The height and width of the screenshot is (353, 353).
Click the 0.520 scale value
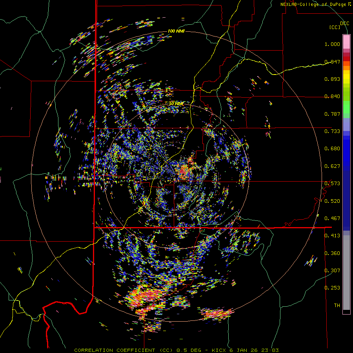tap(332, 201)
